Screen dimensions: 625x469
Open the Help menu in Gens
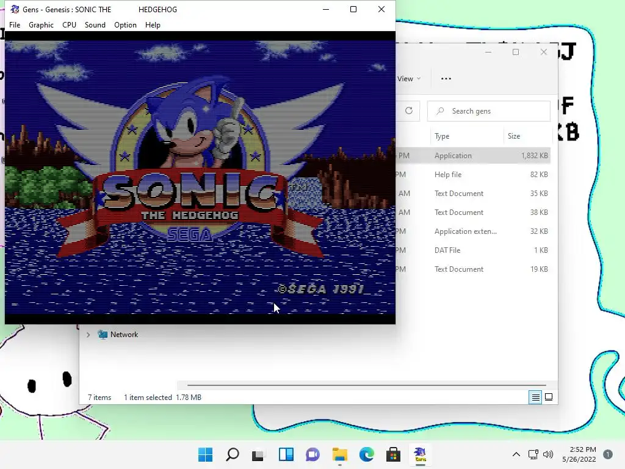point(153,24)
